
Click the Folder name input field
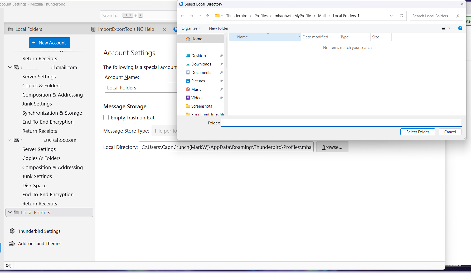point(341,123)
